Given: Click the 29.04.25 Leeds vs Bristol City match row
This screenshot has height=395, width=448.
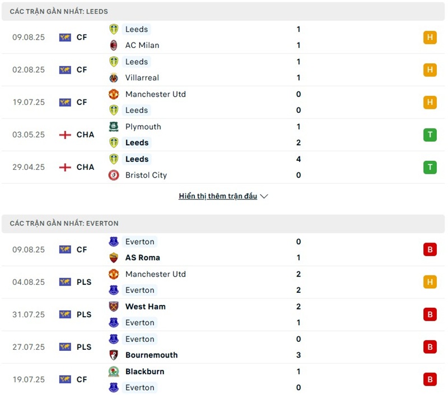Looking at the screenshot, I should (224, 167).
